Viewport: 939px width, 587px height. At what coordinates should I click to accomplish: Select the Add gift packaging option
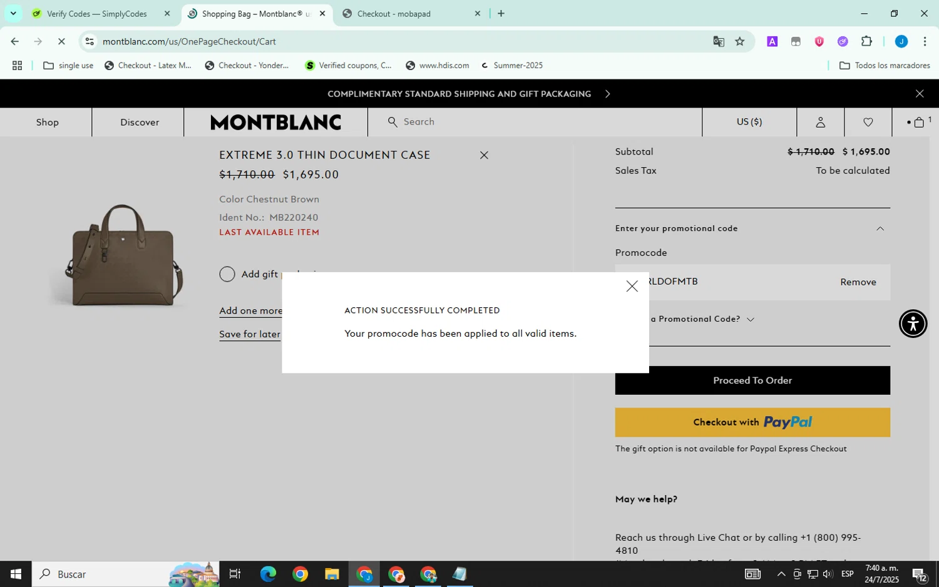pyautogui.click(x=227, y=274)
